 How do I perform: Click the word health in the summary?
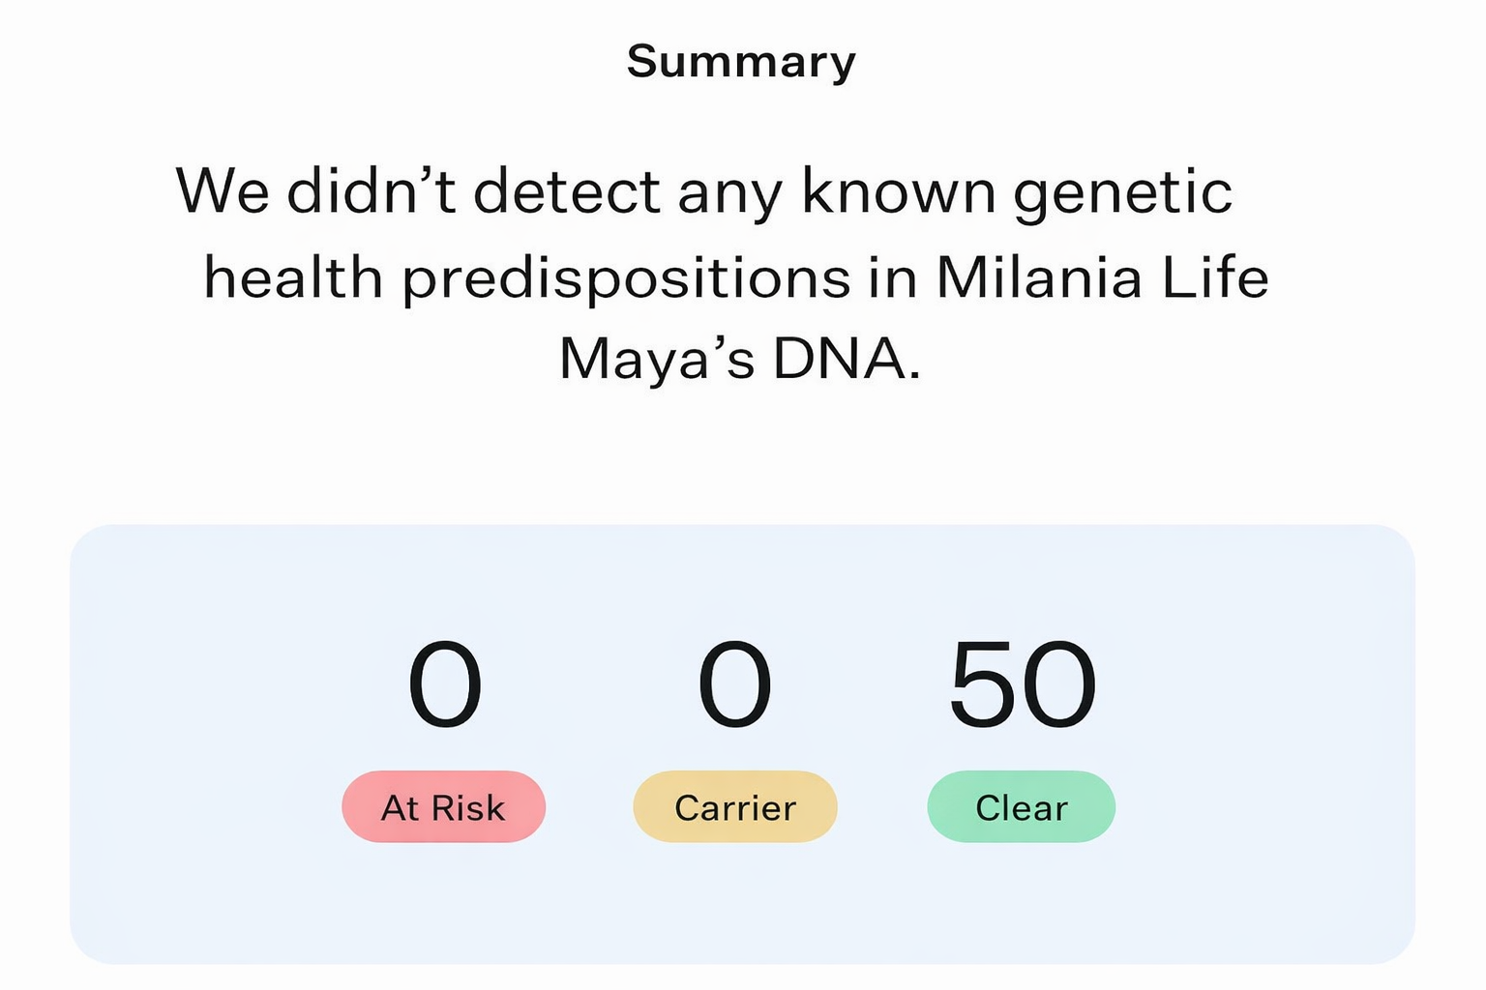point(293,277)
